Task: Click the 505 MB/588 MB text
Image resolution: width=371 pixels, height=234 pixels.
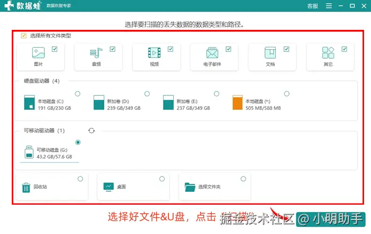Action: click(x=263, y=108)
